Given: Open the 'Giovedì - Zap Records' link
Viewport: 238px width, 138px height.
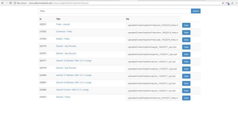Looking at the screenshot, I should 66,46.
